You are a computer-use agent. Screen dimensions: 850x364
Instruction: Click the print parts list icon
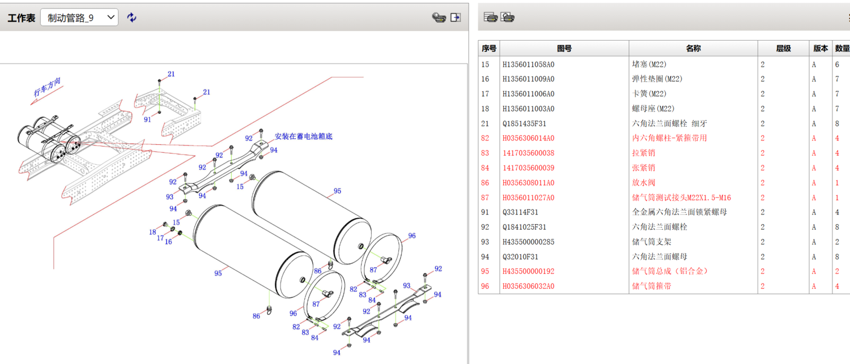pos(491,18)
